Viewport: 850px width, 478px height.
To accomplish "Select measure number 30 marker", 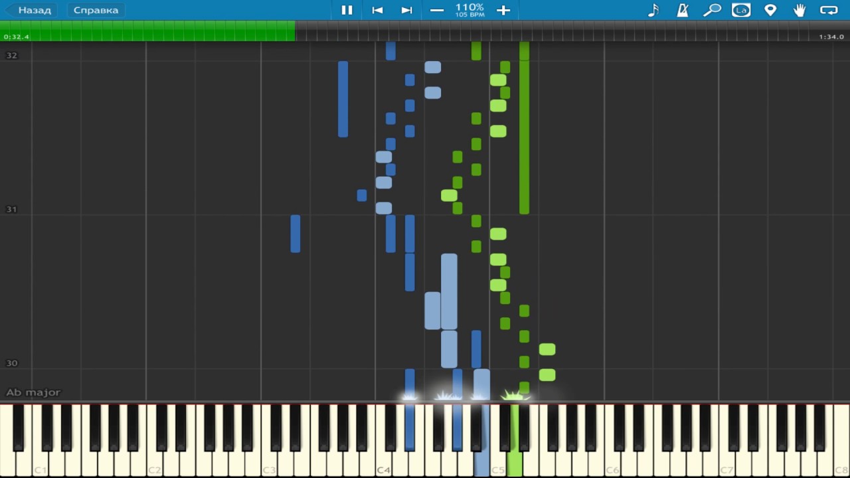I will coord(11,363).
